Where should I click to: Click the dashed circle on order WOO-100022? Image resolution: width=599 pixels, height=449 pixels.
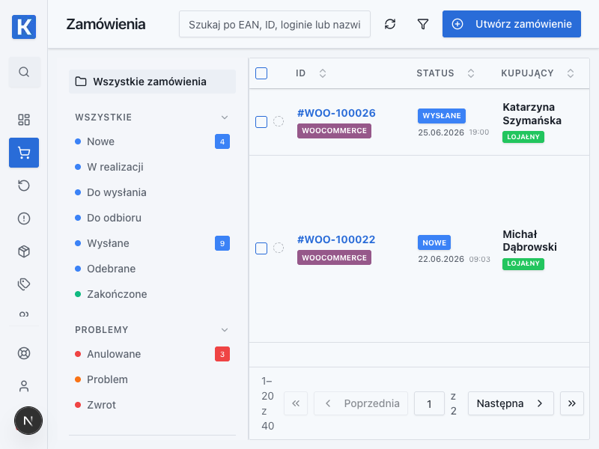279,248
